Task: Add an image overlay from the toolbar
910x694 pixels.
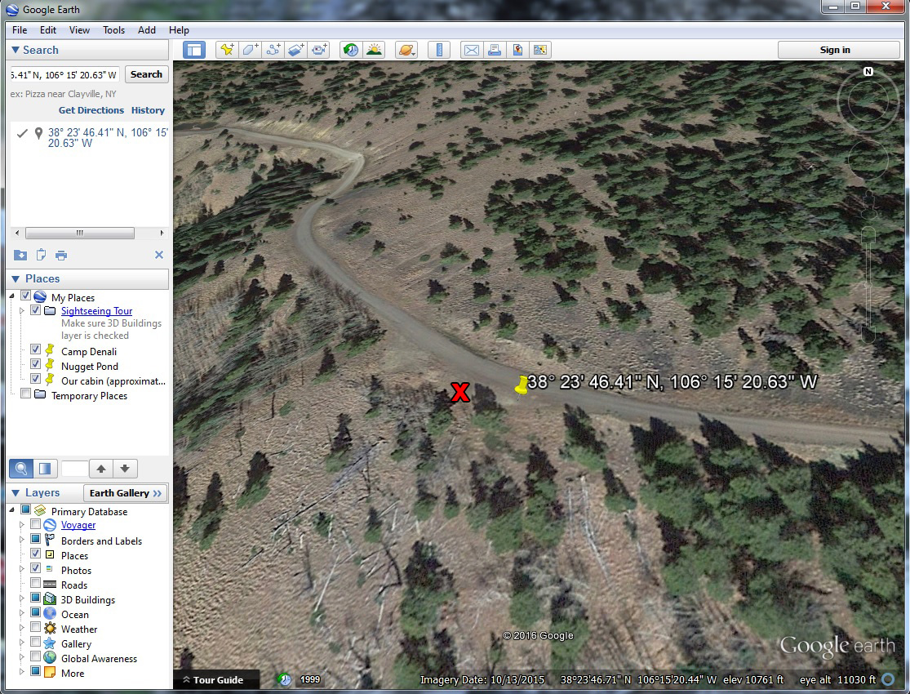Action: pyautogui.click(x=296, y=50)
